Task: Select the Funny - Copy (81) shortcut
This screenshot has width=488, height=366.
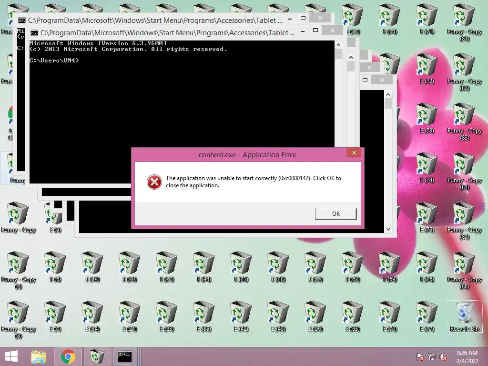Action: click(464, 22)
